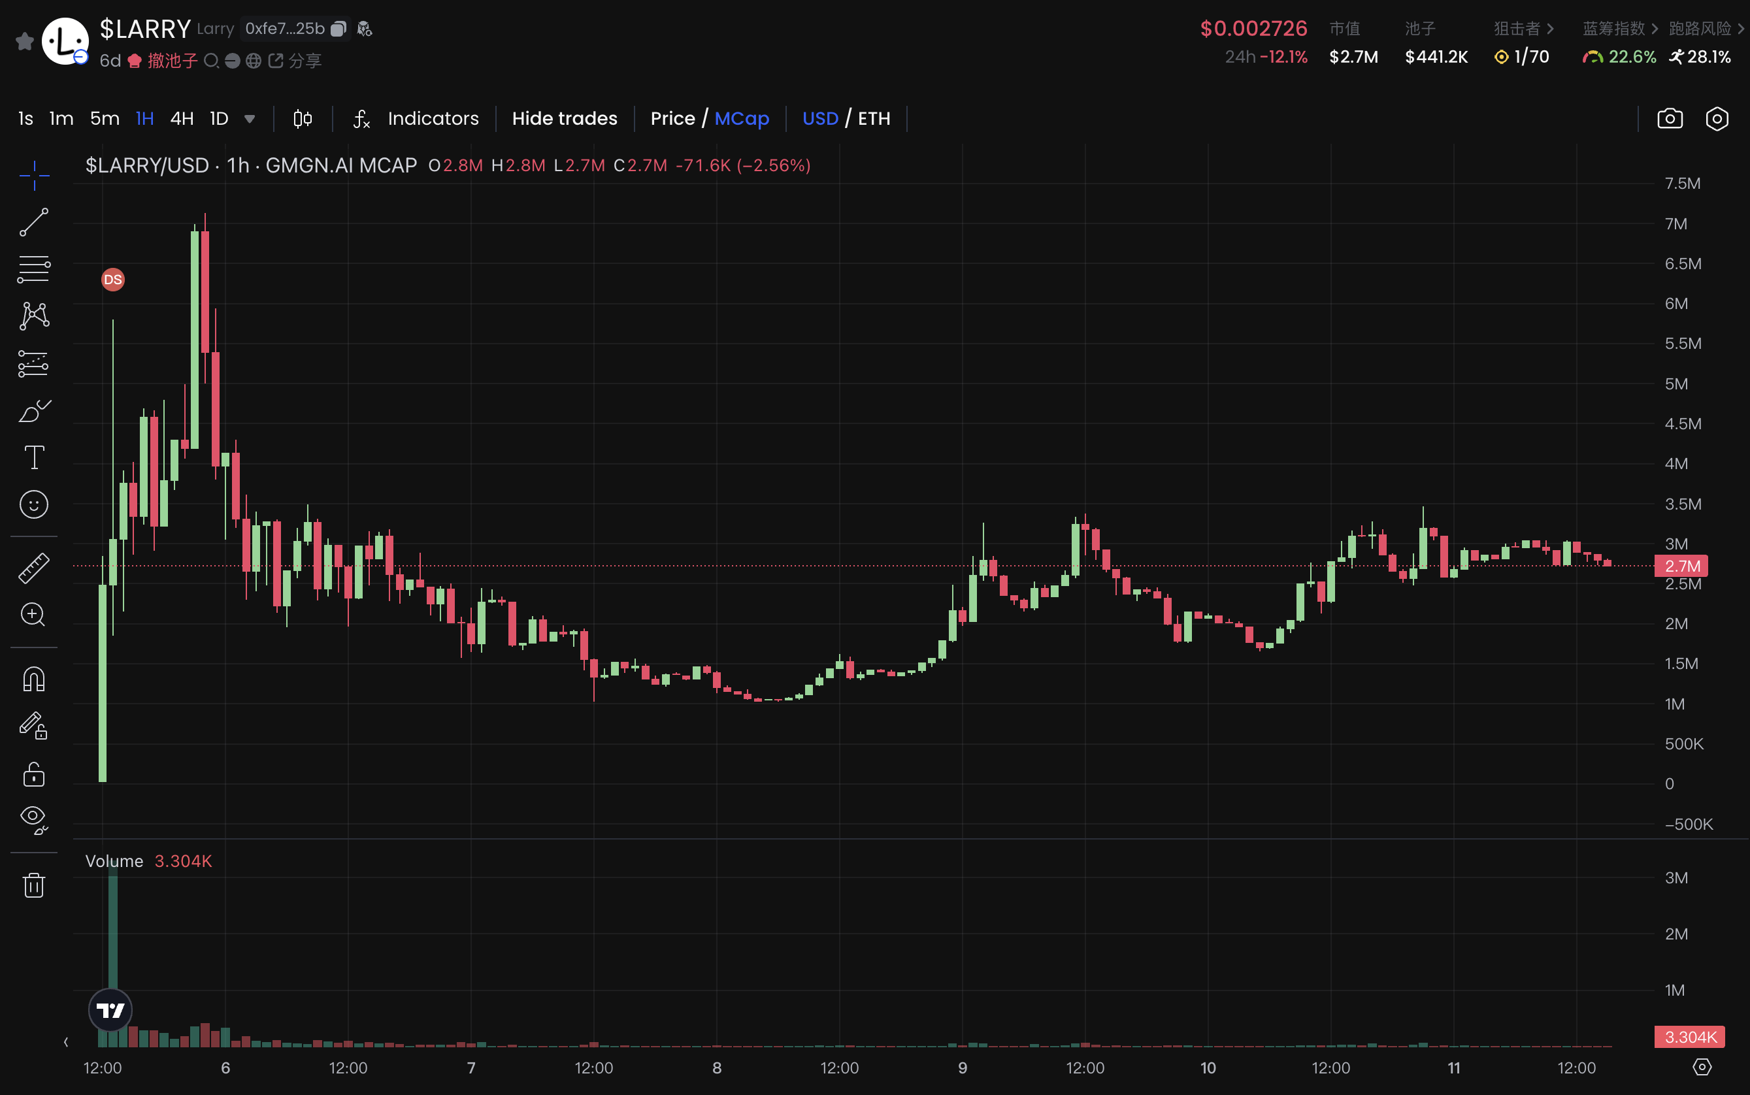Select the 5m timeframe
This screenshot has width=1750, height=1095.
(x=105, y=119)
